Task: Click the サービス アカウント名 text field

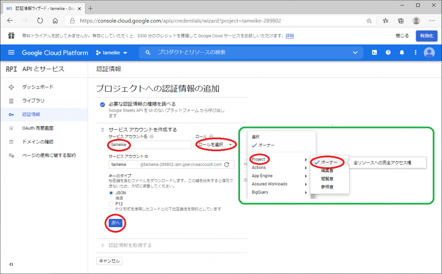Action: coord(150,145)
